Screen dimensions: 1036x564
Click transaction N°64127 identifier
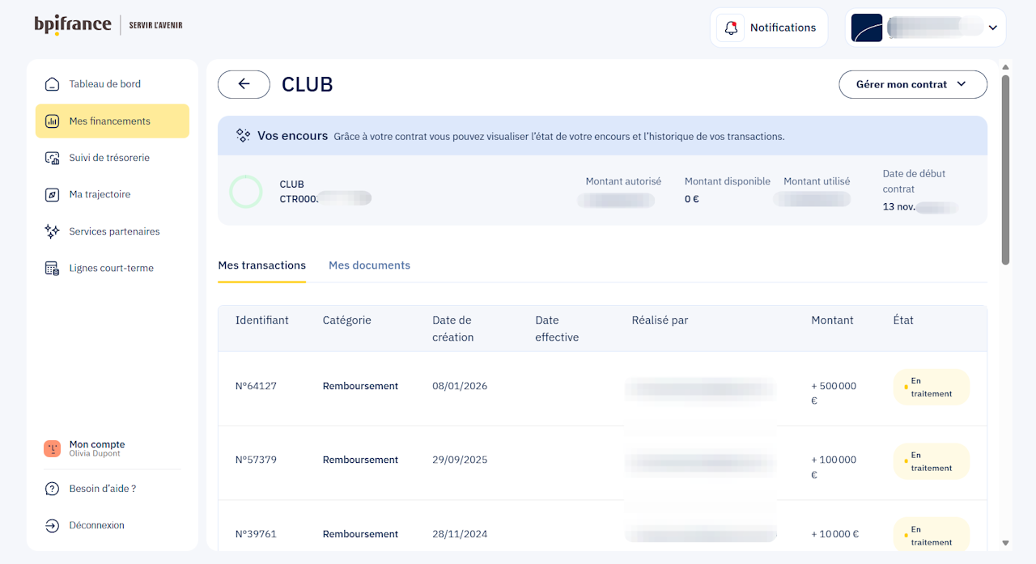pos(256,386)
